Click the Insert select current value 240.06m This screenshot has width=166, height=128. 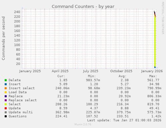pyautogui.click(x=62, y=88)
